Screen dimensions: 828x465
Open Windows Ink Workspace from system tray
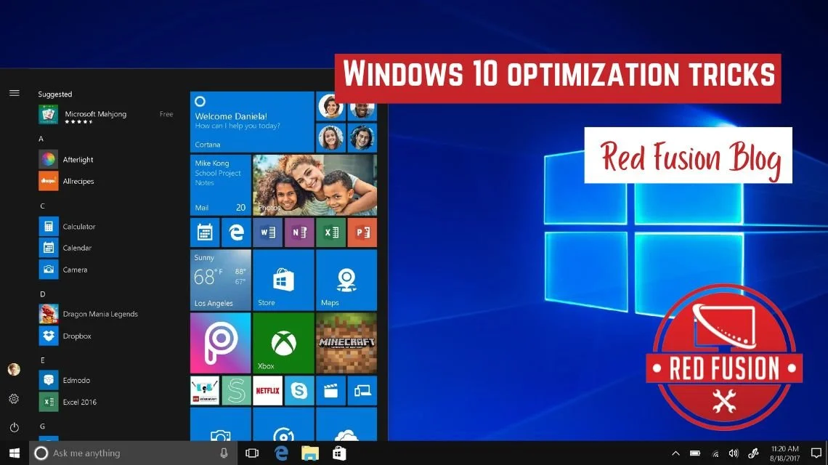click(753, 453)
